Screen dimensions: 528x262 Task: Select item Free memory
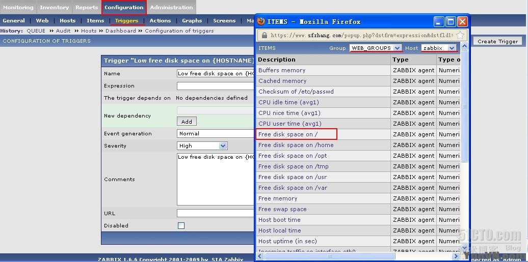pyautogui.click(x=278, y=198)
